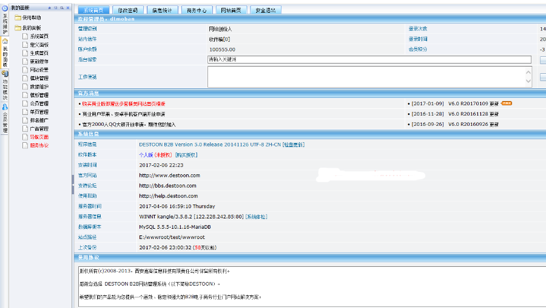Click the user icon of 会员管理 sidebar tab
Viewport: 546px width, 308px height.
5,107
